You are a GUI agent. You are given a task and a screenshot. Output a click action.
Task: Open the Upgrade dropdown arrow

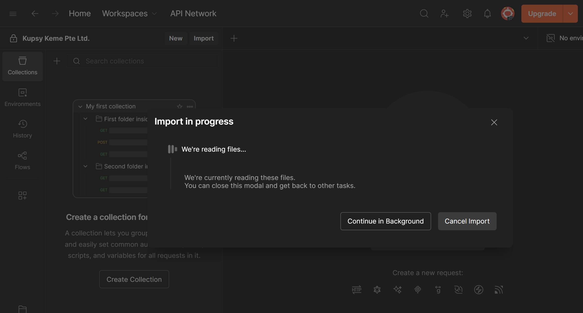[570, 13]
